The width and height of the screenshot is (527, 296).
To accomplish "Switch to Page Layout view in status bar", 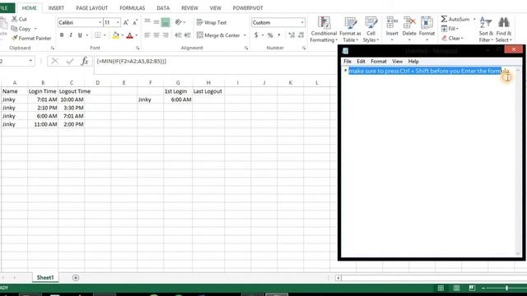I will pyautogui.click(x=456, y=288).
